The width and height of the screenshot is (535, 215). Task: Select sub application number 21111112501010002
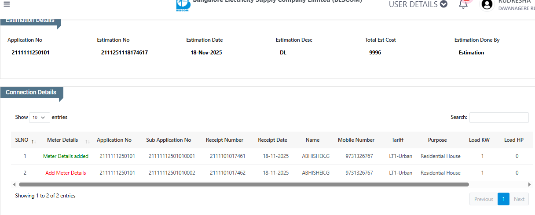coord(172,173)
